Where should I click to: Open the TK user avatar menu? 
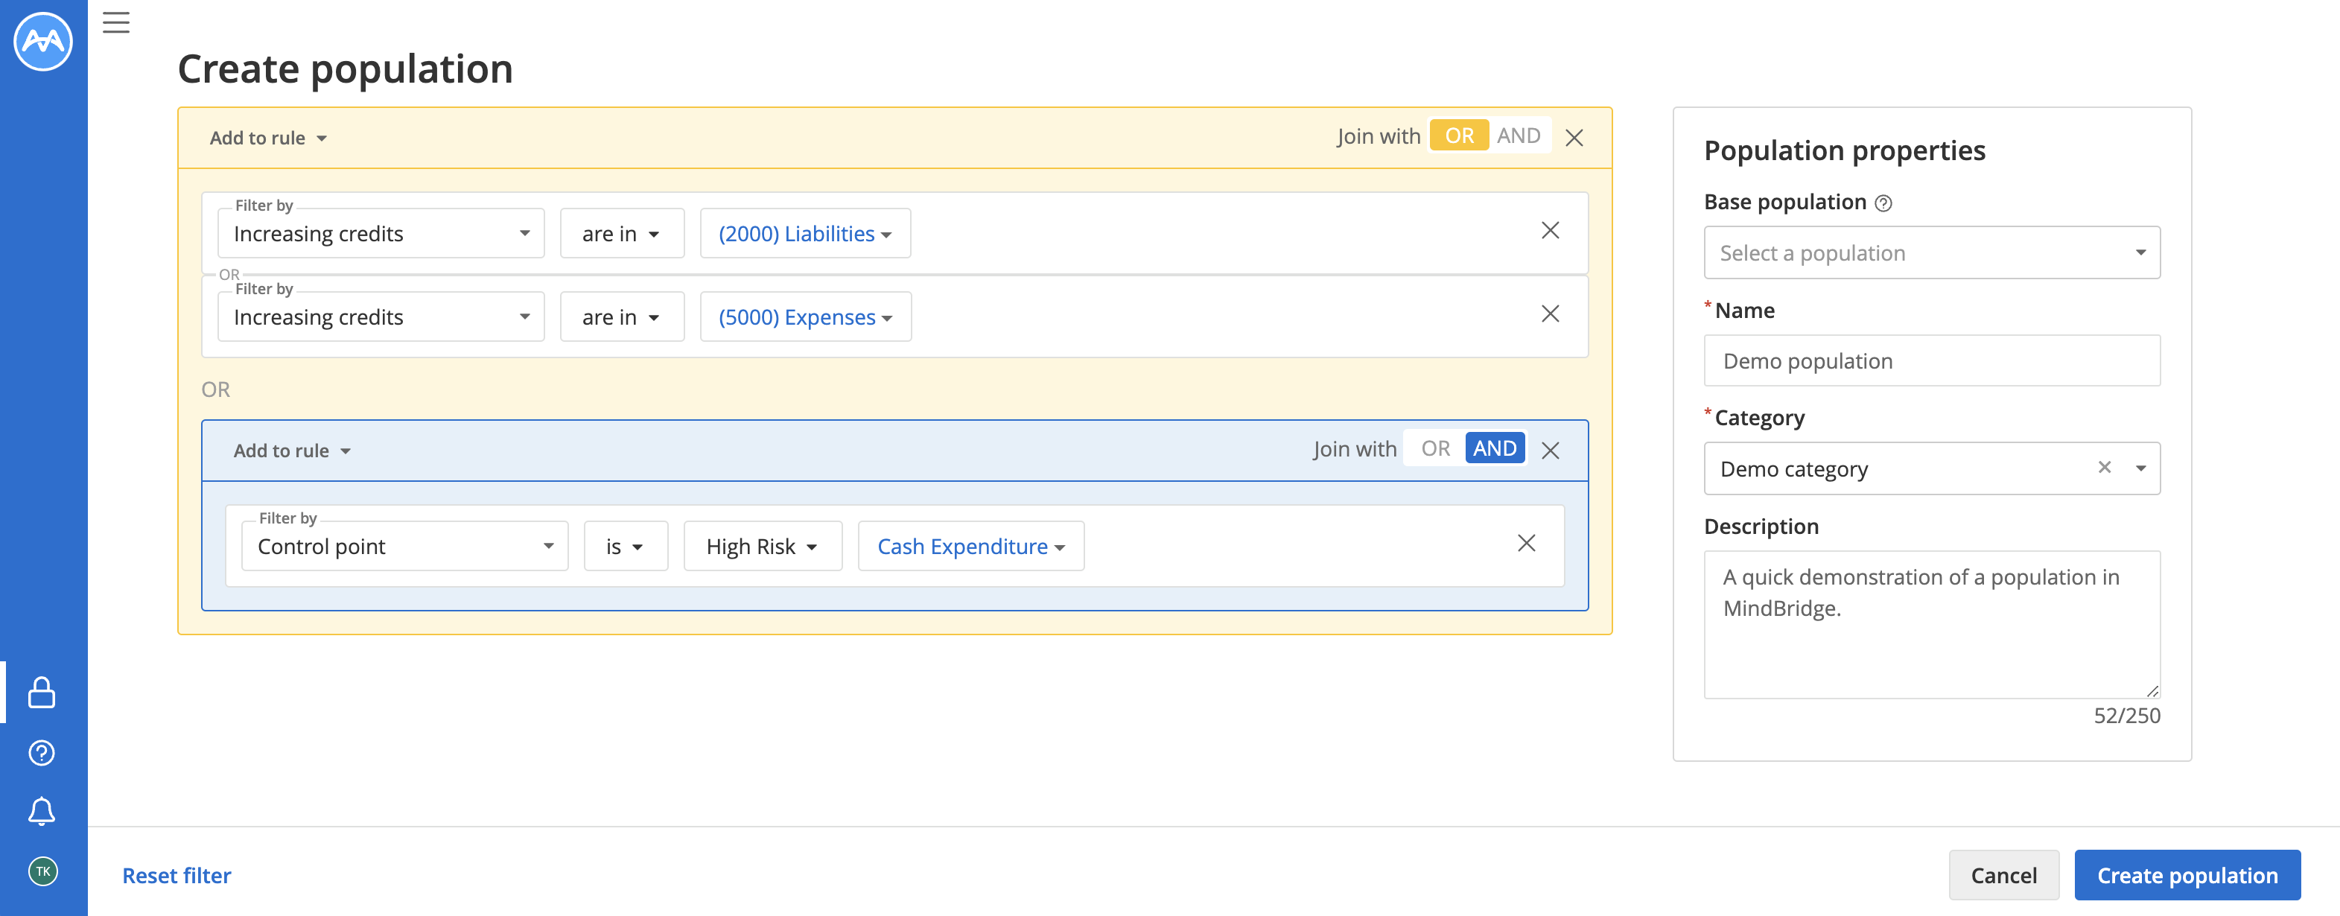(40, 870)
